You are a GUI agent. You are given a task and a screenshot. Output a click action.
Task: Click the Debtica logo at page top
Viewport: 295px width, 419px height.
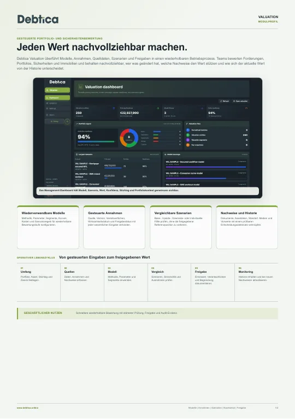coord(38,19)
